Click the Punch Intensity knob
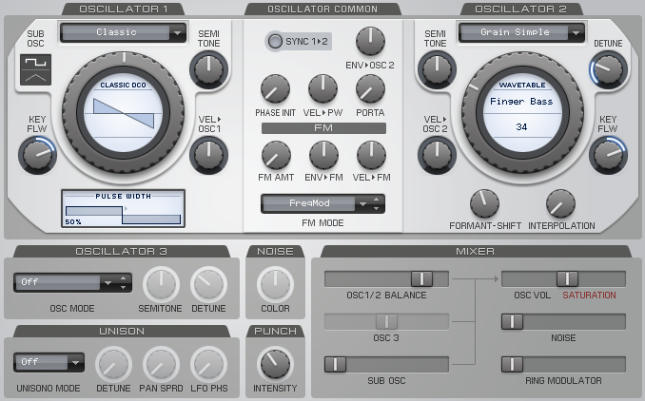645x401 pixels. click(x=275, y=363)
